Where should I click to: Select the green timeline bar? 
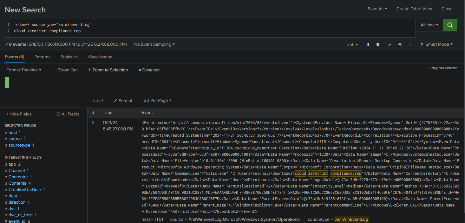[7, 82]
